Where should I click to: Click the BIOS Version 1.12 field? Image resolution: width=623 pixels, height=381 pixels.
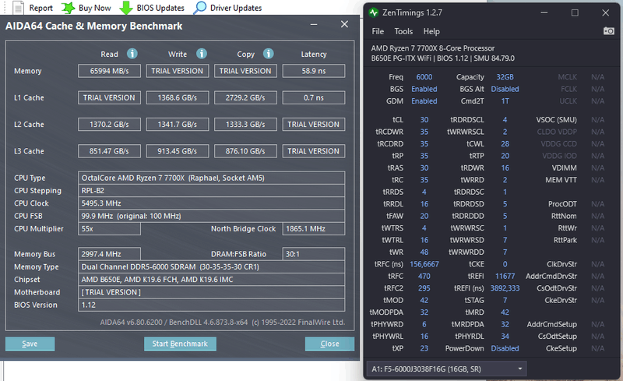coord(211,305)
